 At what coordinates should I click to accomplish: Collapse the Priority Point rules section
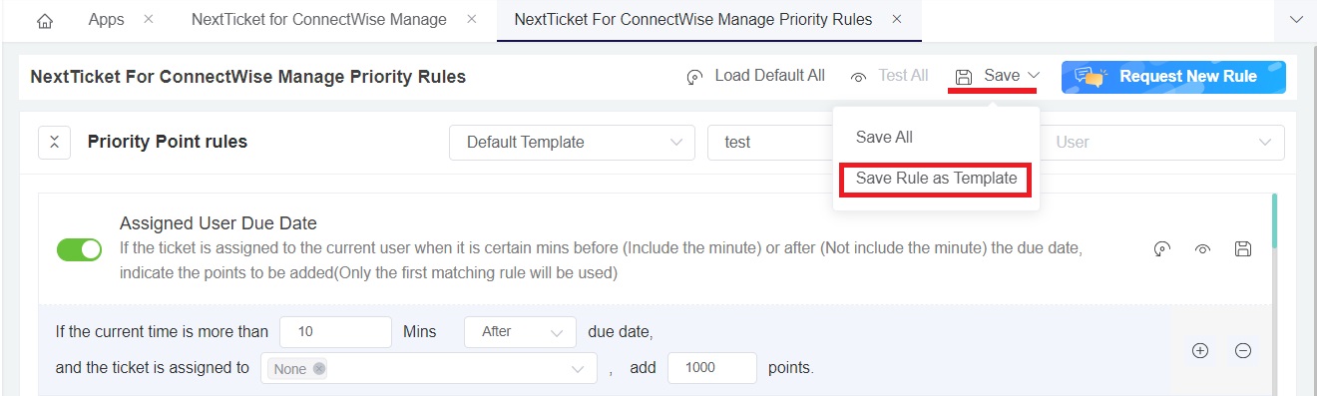tap(54, 143)
